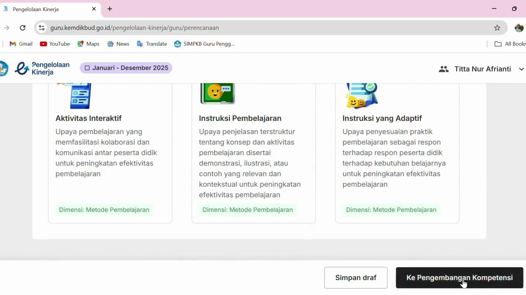Open the Translate bookmark
This screenshot has width=526, height=295.
pos(152,44)
